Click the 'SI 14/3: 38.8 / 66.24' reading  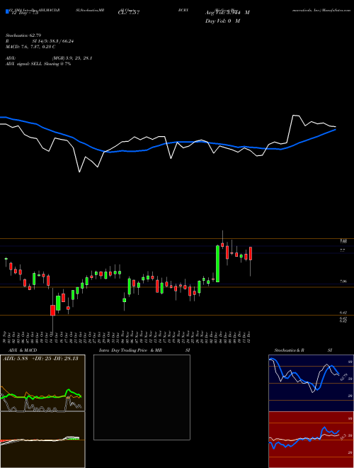click(x=53, y=42)
